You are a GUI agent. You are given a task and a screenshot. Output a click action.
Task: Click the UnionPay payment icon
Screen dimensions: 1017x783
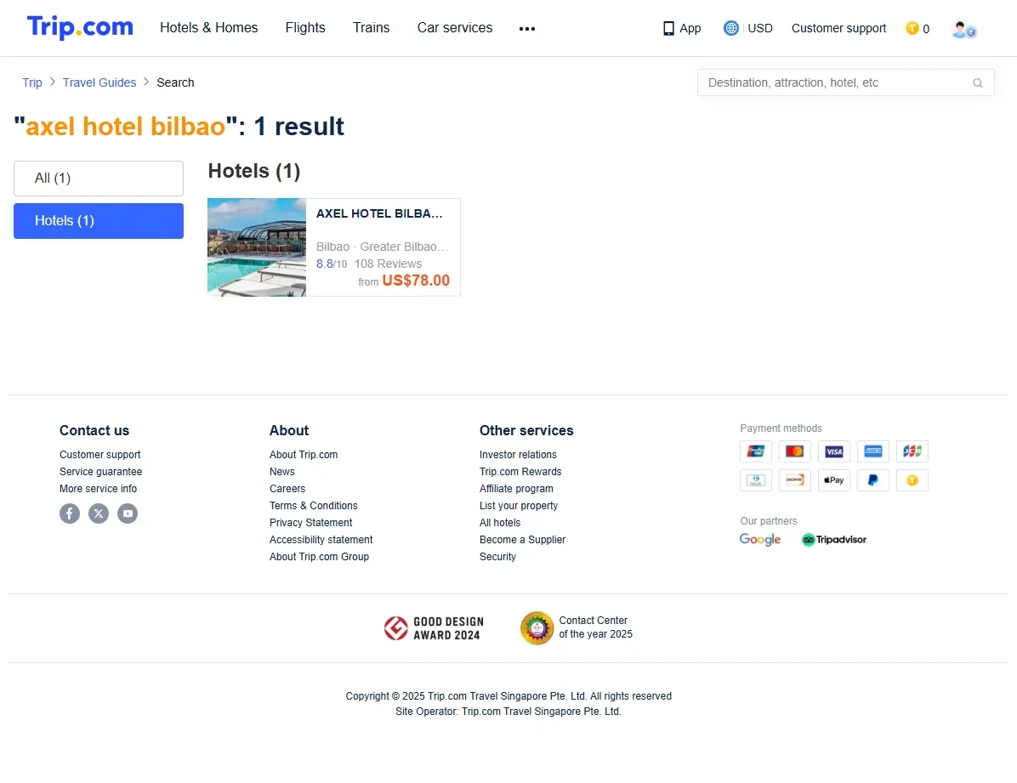coord(756,451)
